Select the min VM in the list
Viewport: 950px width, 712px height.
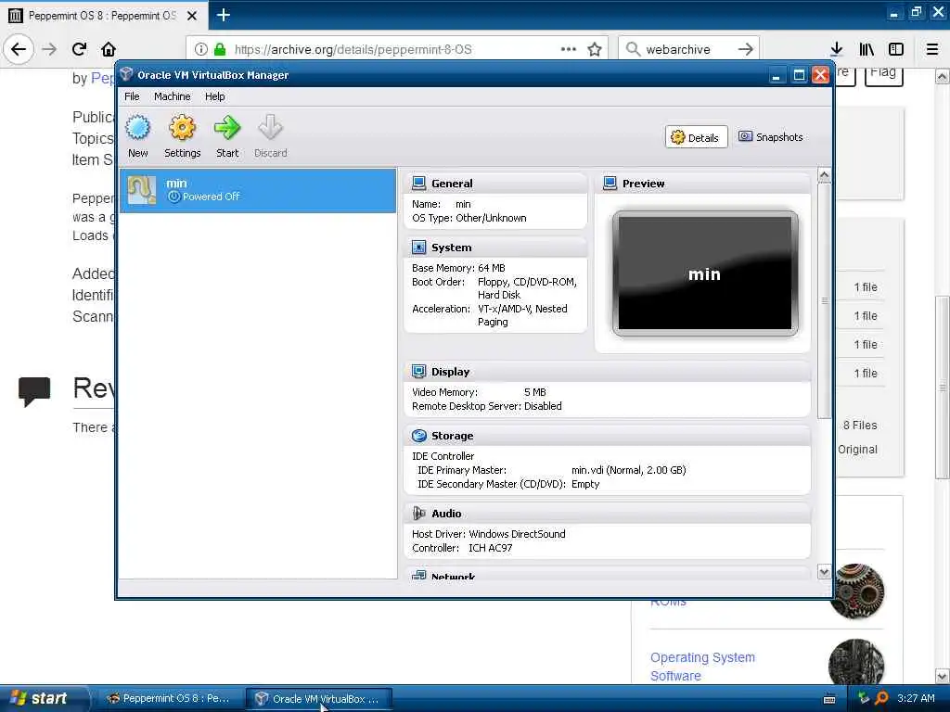tap(258, 190)
